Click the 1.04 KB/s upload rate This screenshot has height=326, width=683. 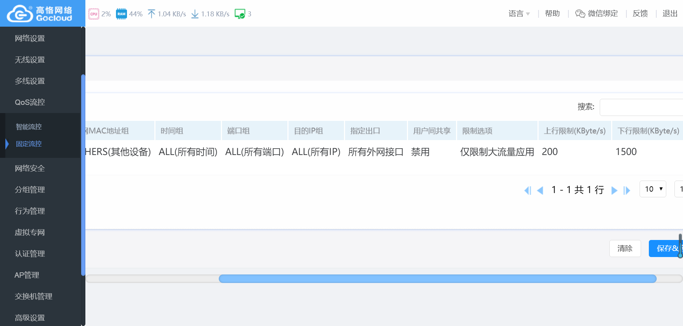click(172, 14)
